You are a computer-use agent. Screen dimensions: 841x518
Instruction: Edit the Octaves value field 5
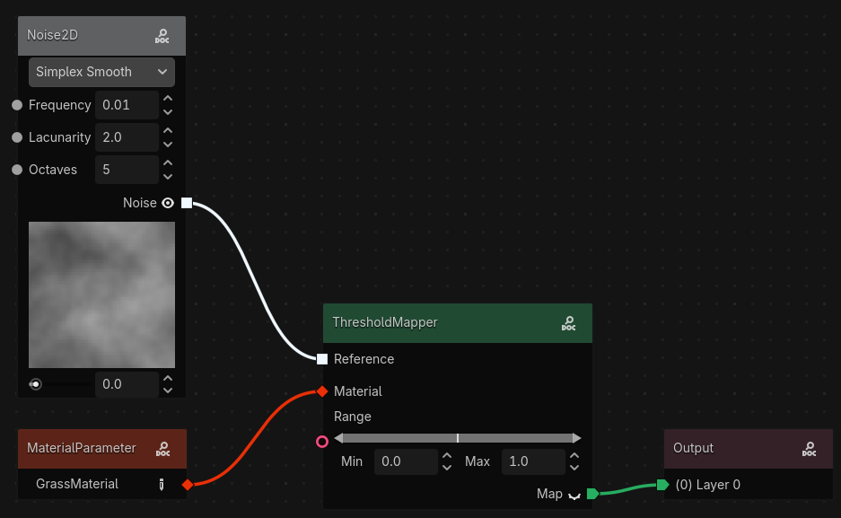127,170
